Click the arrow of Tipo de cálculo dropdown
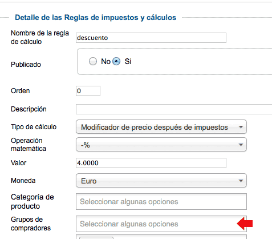This screenshot has height=239, width=272. click(241, 127)
